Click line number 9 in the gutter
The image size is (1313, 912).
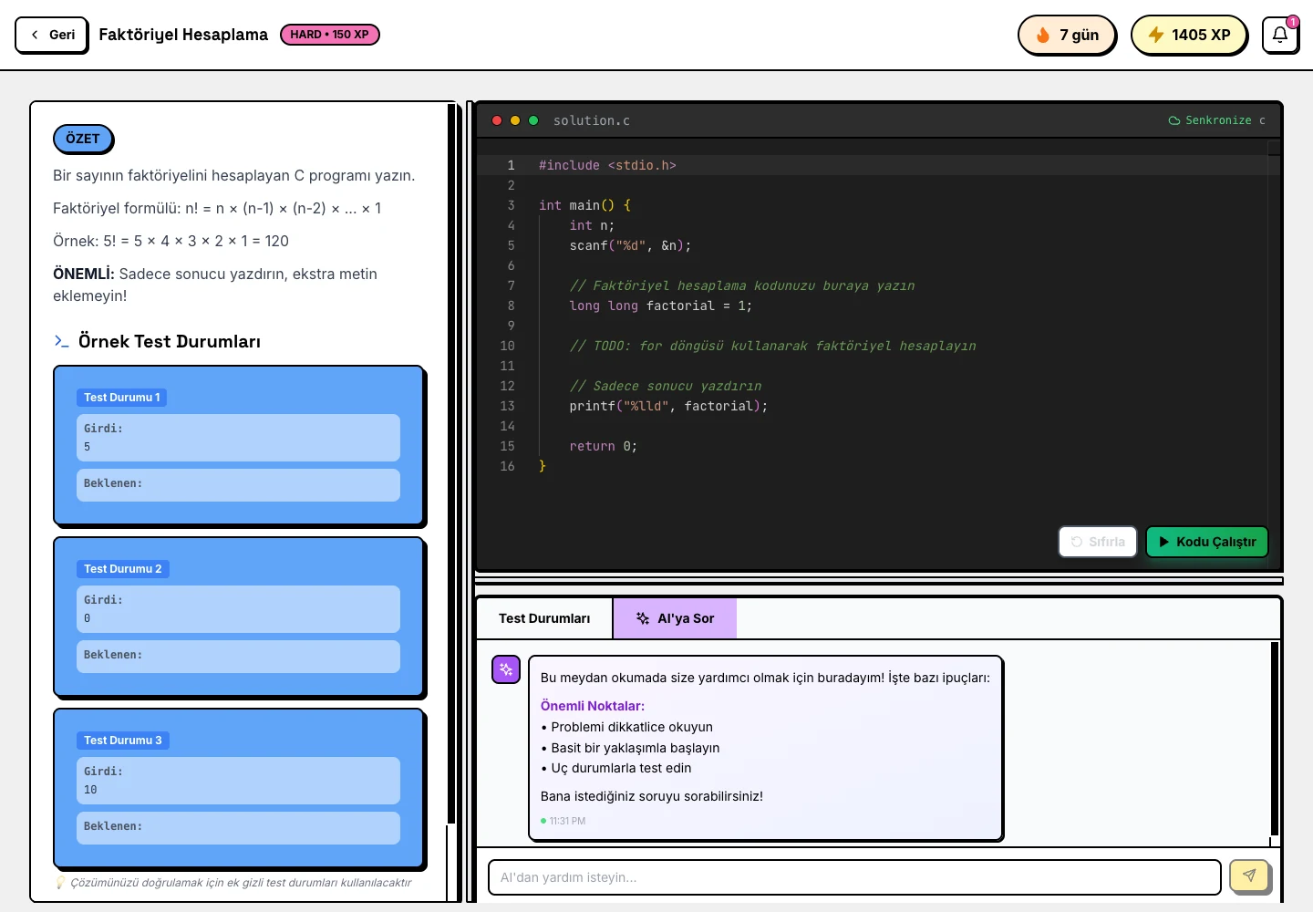(x=511, y=326)
